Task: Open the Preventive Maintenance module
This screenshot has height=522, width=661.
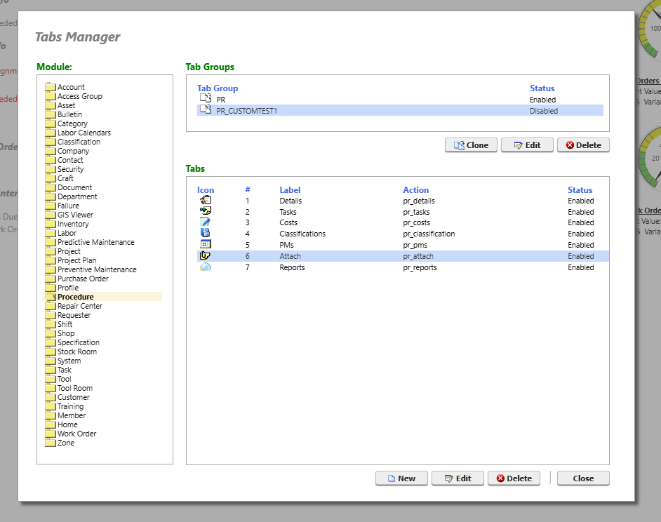Action: point(97,269)
